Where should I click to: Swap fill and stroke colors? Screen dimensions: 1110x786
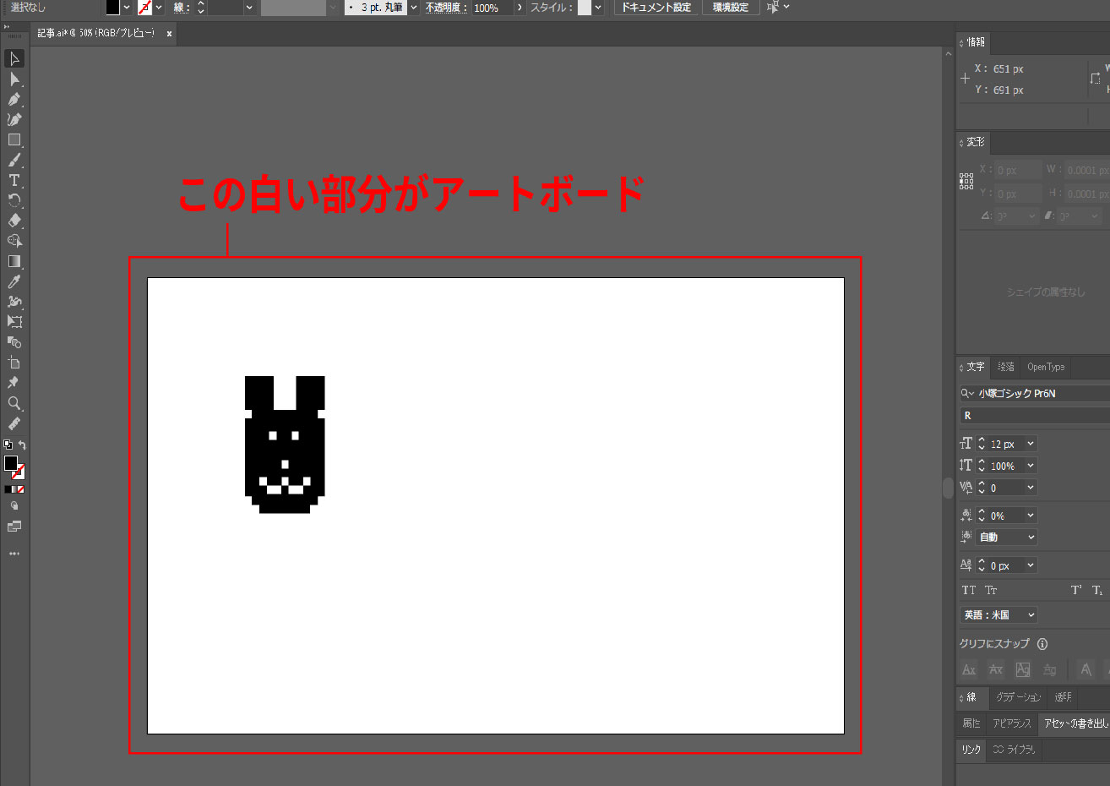point(22,445)
